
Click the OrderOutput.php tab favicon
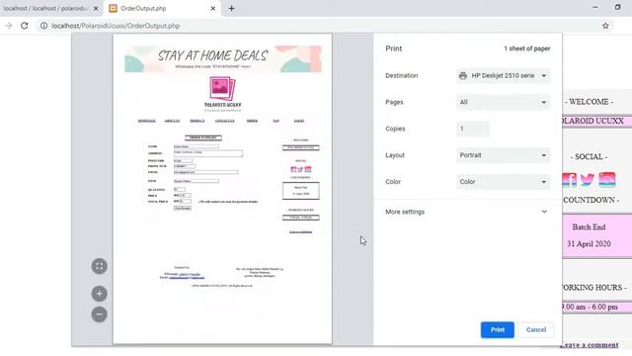point(114,8)
